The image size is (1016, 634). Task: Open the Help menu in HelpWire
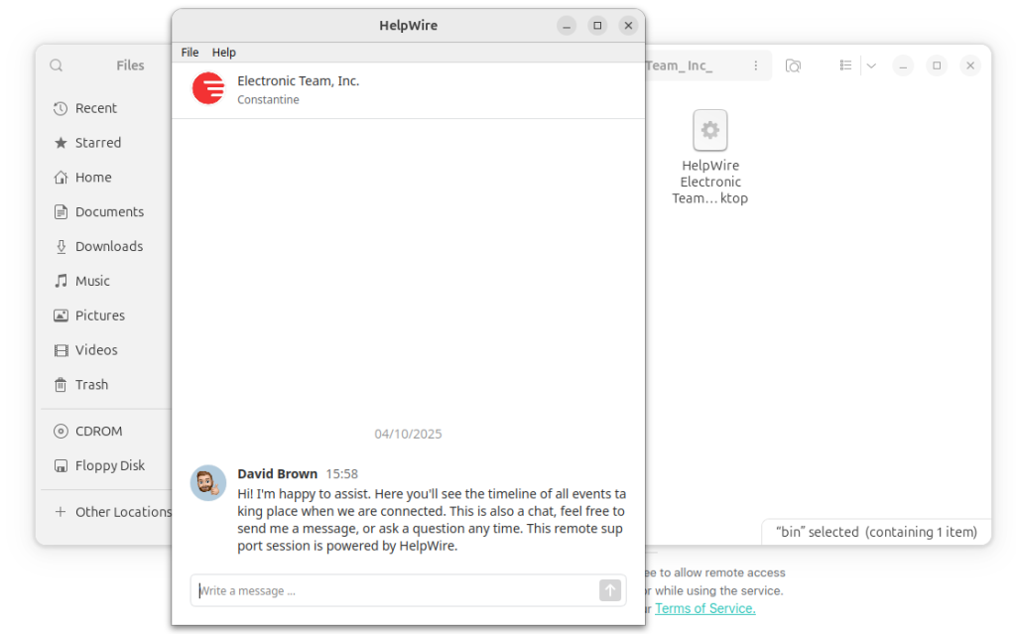[223, 52]
